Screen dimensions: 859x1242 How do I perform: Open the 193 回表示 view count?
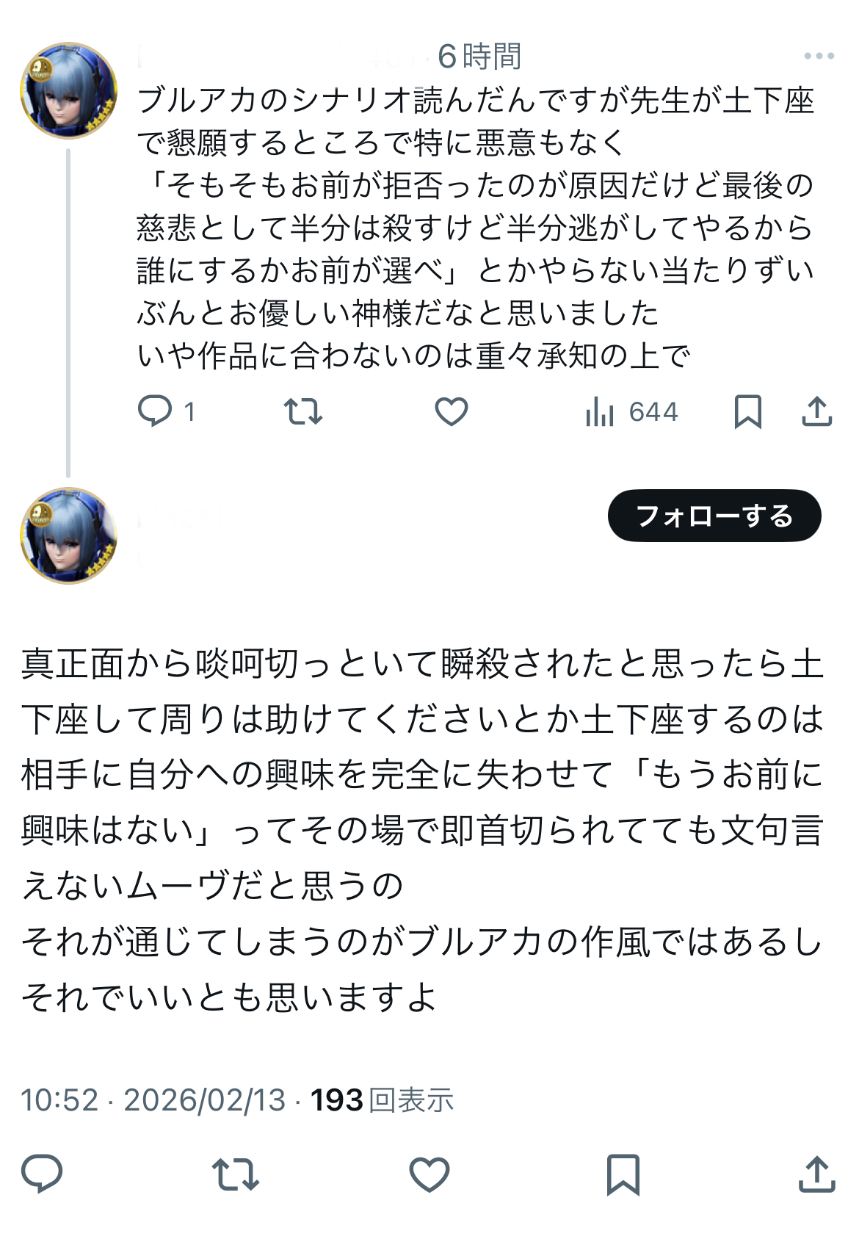click(382, 1100)
